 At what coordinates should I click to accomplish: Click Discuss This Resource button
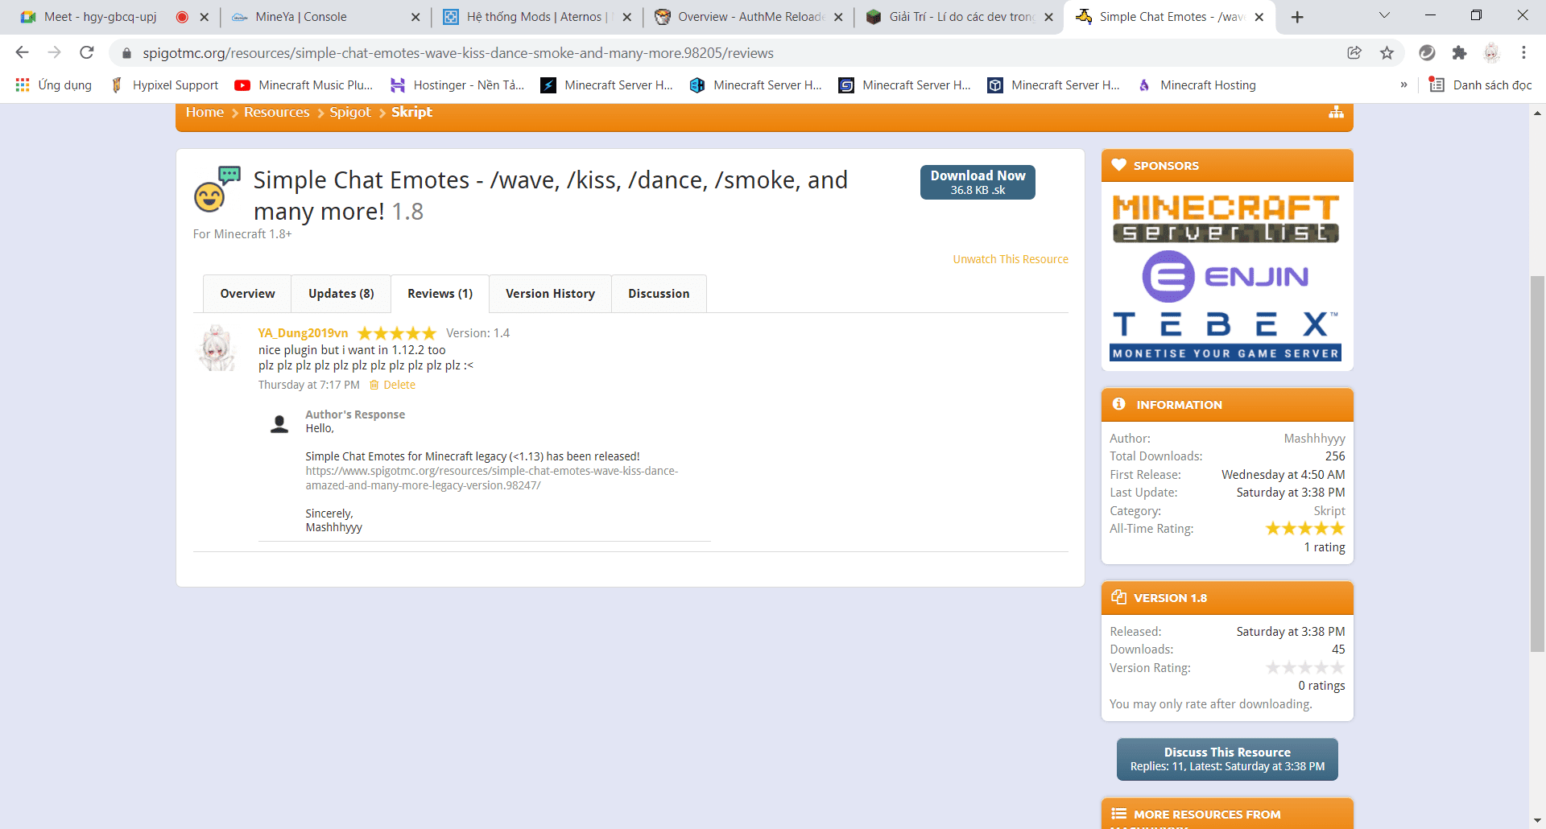[x=1227, y=759]
